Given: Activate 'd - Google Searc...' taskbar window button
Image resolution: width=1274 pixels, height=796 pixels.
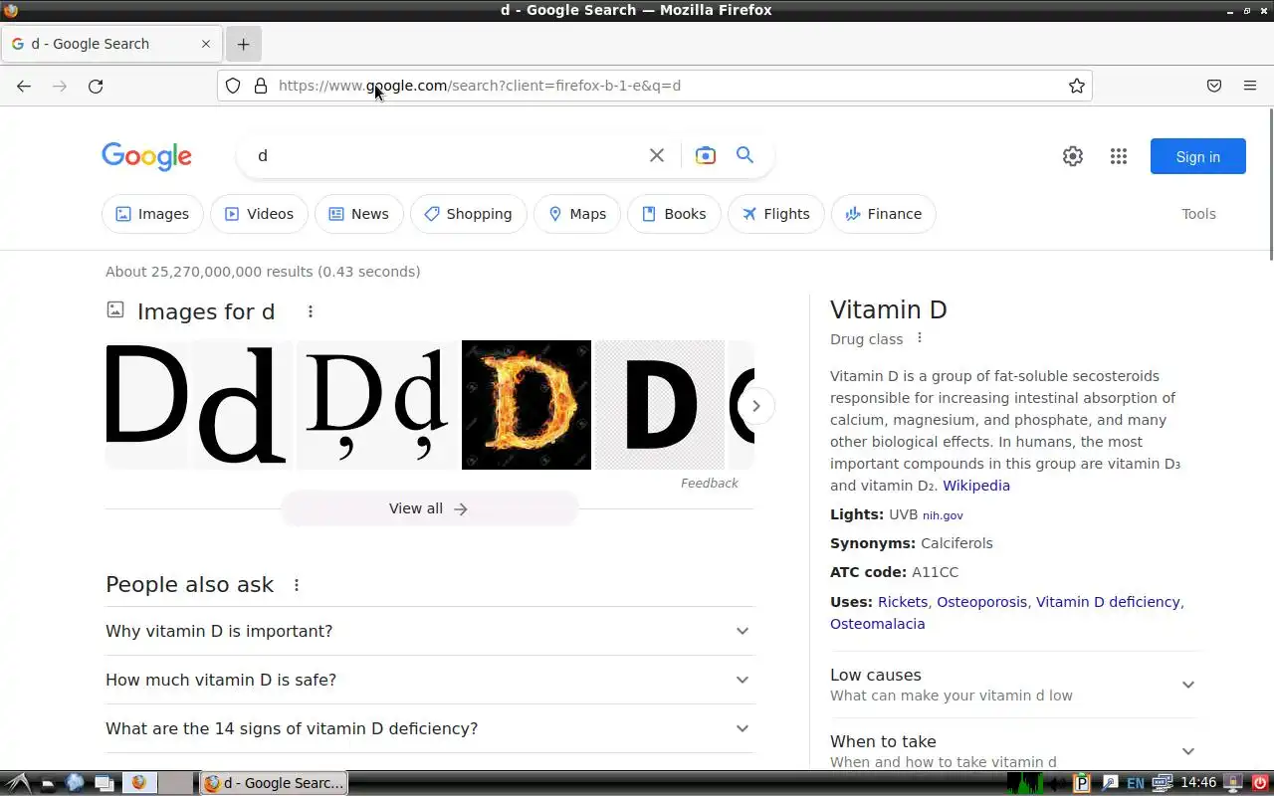Looking at the screenshot, I should click(x=274, y=783).
